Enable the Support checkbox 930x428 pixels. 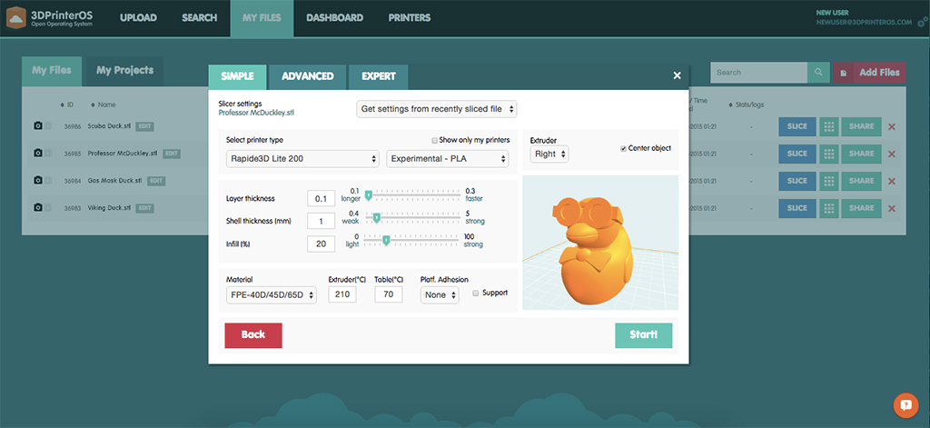tap(475, 293)
